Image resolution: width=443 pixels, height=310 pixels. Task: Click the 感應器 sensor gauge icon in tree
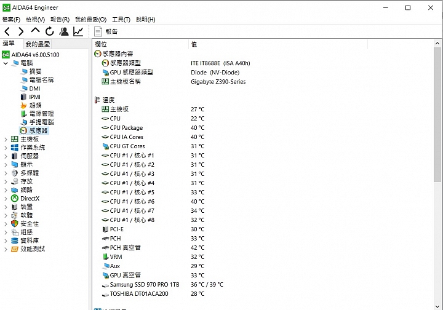pyautogui.click(x=23, y=130)
